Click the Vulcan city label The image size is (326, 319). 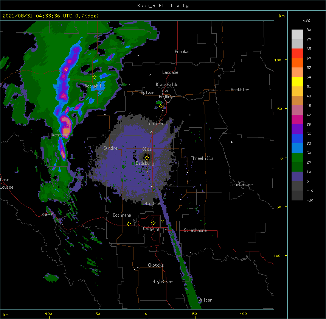pos(205,300)
